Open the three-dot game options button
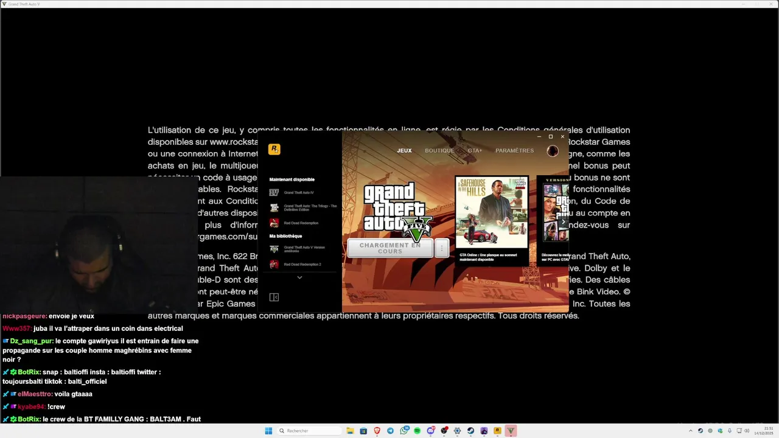Viewport: 779px width, 438px height. point(442,248)
